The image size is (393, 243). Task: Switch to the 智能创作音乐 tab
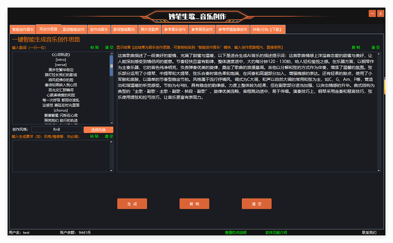point(23,29)
